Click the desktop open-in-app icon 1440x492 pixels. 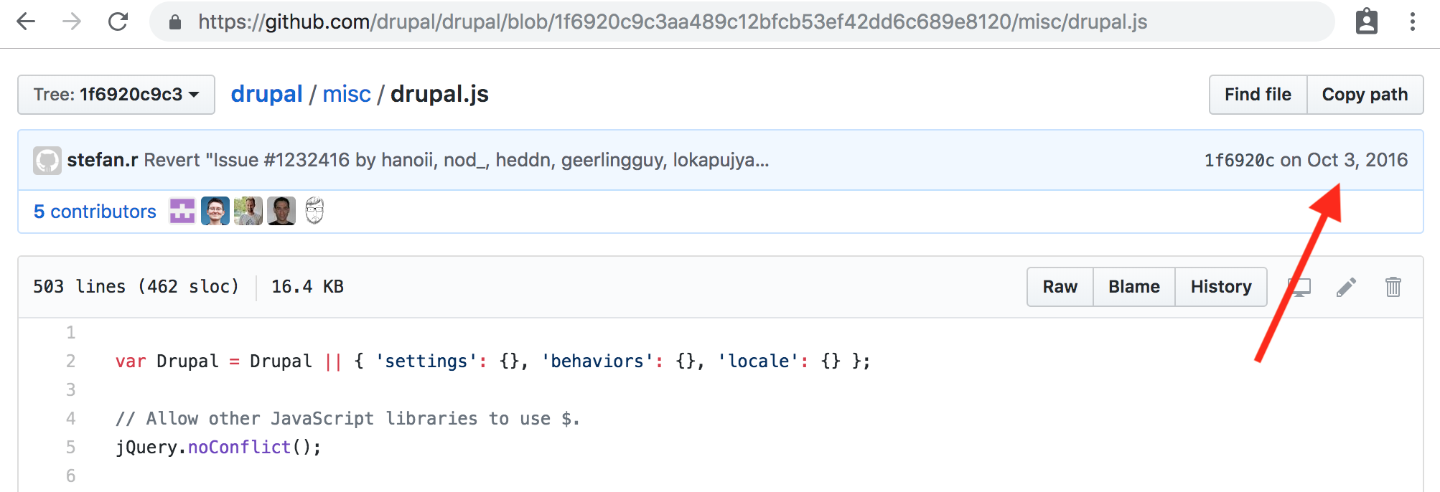[1299, 287]
